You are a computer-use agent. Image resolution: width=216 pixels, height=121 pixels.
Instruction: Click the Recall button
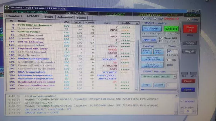point(189,51)
